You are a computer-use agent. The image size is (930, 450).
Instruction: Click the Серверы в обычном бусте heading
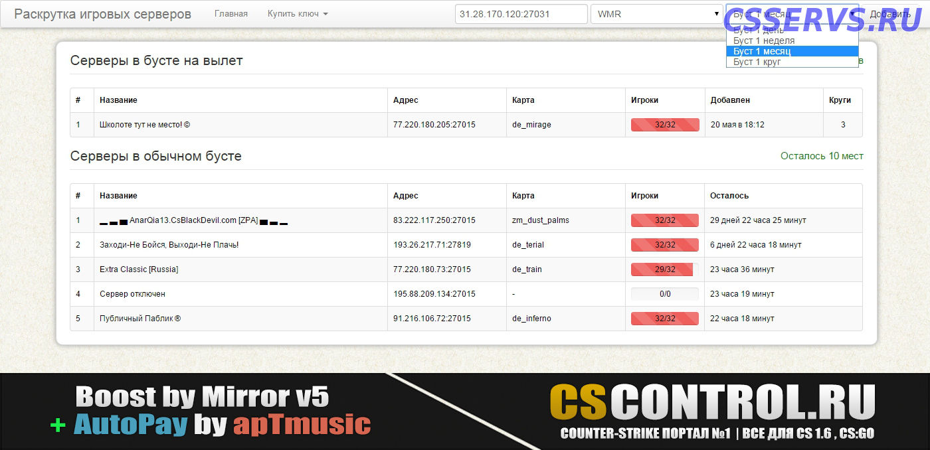coord(156,157)
